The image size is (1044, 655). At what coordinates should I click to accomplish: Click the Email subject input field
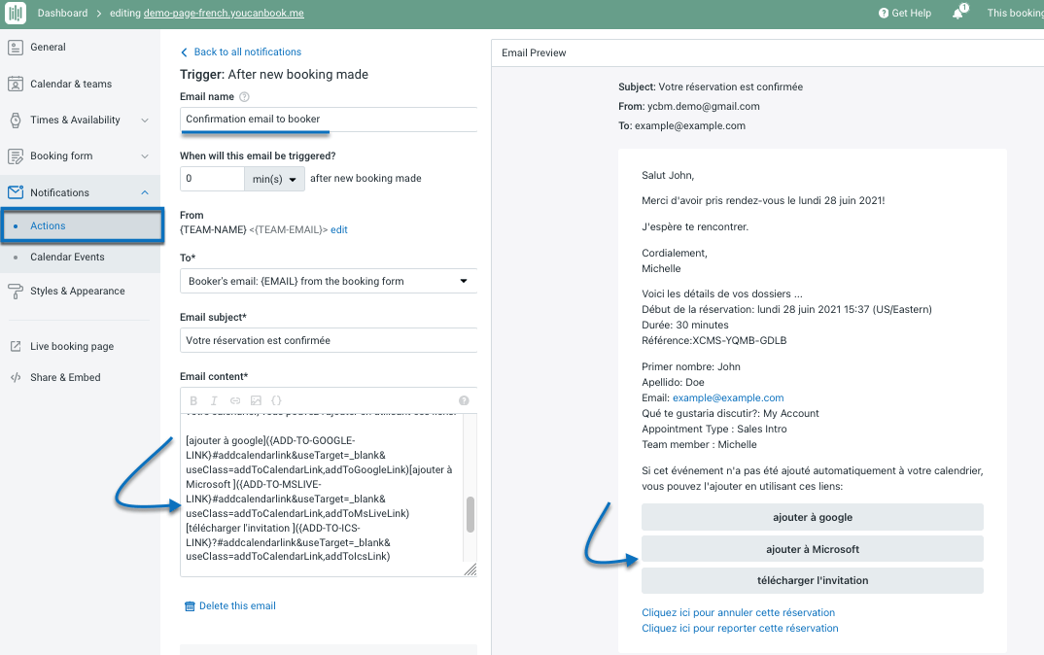pos(328,341)
